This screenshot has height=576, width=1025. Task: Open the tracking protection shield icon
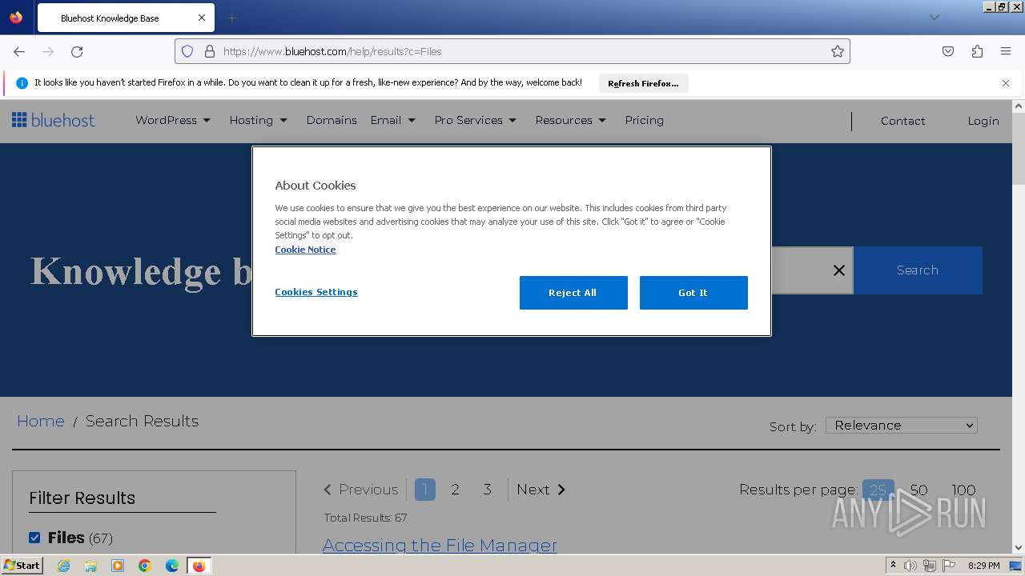[x=187, y=51]
